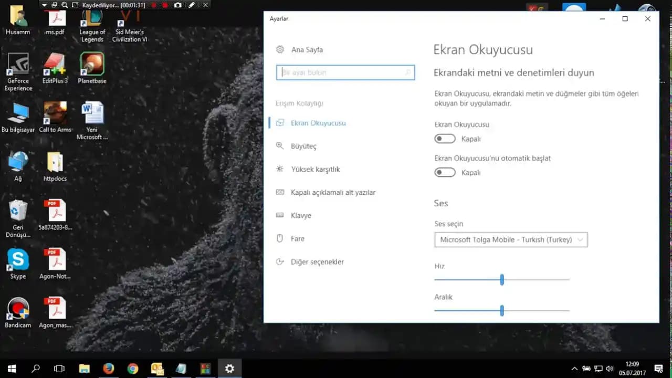Screen dimensions: 672x378
Task: Open Kapalı açıklamalı alt yazılar settings
Action: pos(333,192)
